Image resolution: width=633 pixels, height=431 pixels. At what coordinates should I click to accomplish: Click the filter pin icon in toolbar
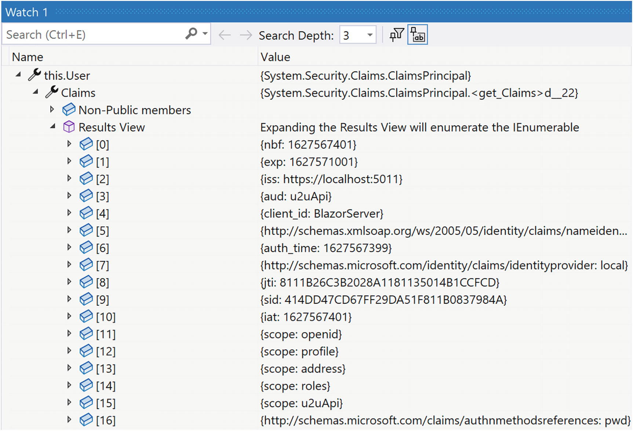(x=396, y=35)
